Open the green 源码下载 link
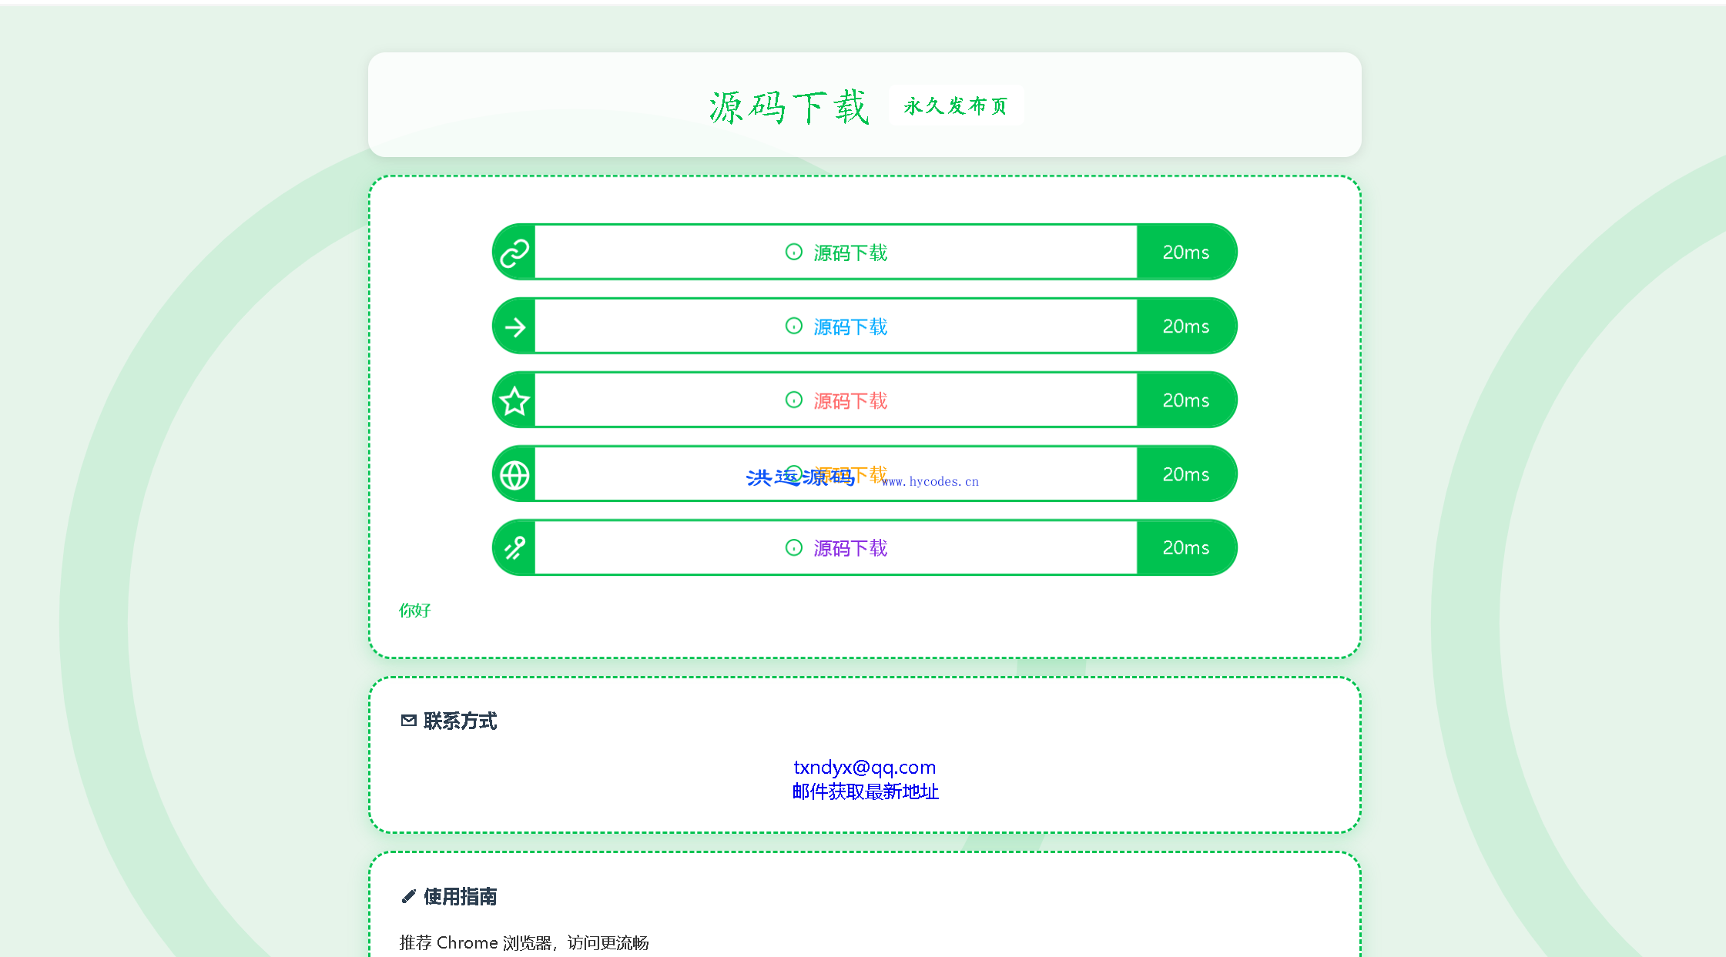Image resolution: width=1726 pixels, height=957 pixels. (850, 253)
